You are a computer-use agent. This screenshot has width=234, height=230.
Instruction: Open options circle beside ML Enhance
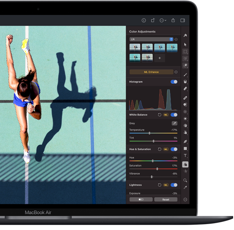click(x=176, y=72)
